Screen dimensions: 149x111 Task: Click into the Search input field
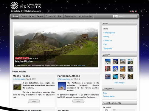pyautogui.click(x=128, y=16)
